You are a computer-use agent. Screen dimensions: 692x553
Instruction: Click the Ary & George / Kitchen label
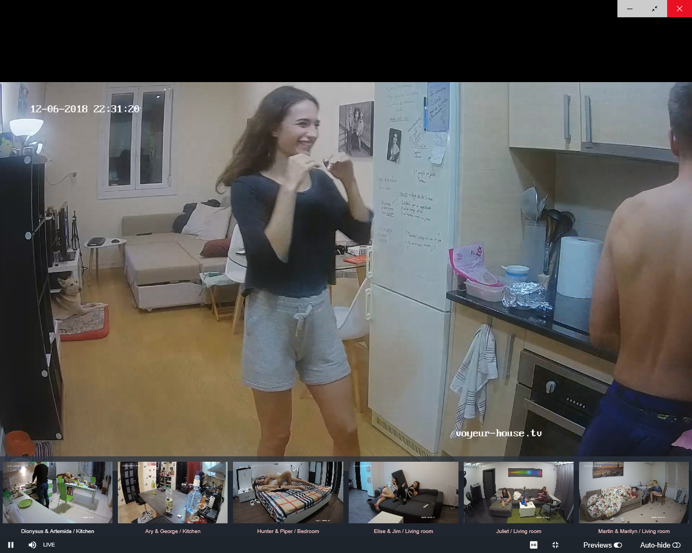173,531
